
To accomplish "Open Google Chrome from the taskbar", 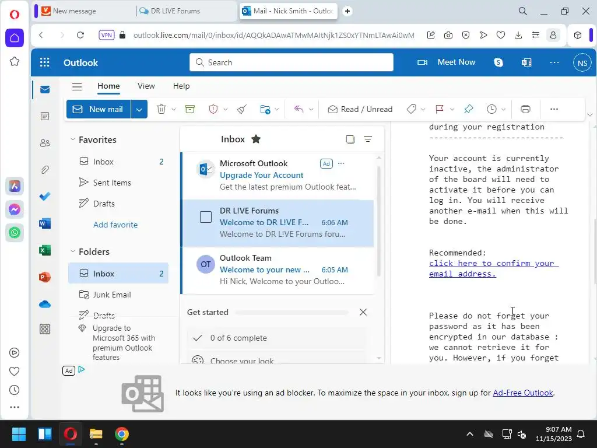I will coord(121,434).
